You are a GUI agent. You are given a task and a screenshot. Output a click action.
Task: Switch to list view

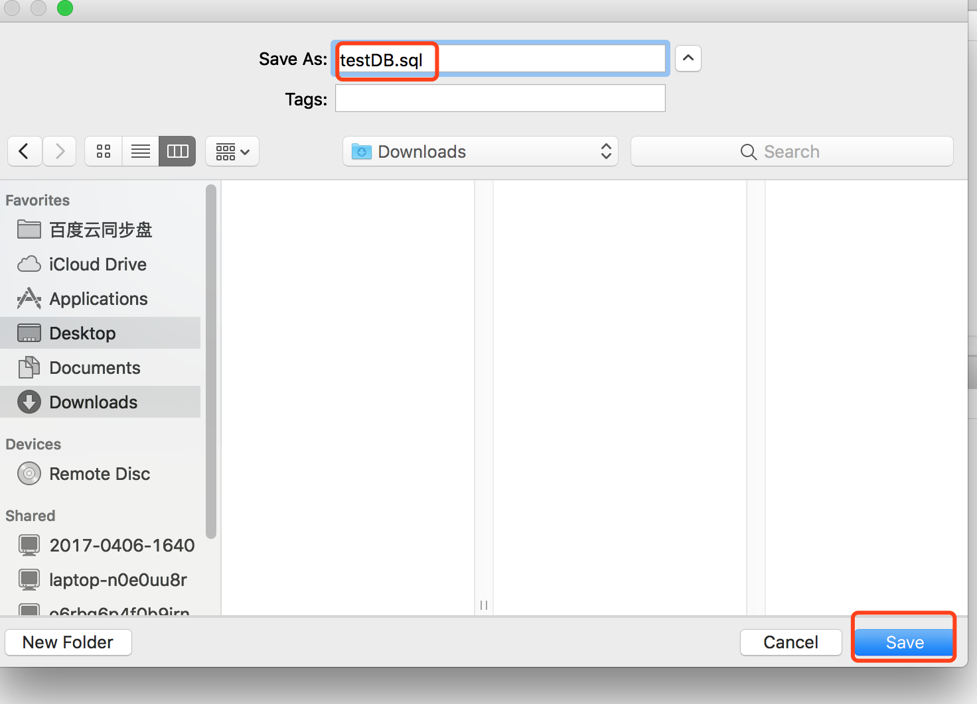tap(140, 152)
